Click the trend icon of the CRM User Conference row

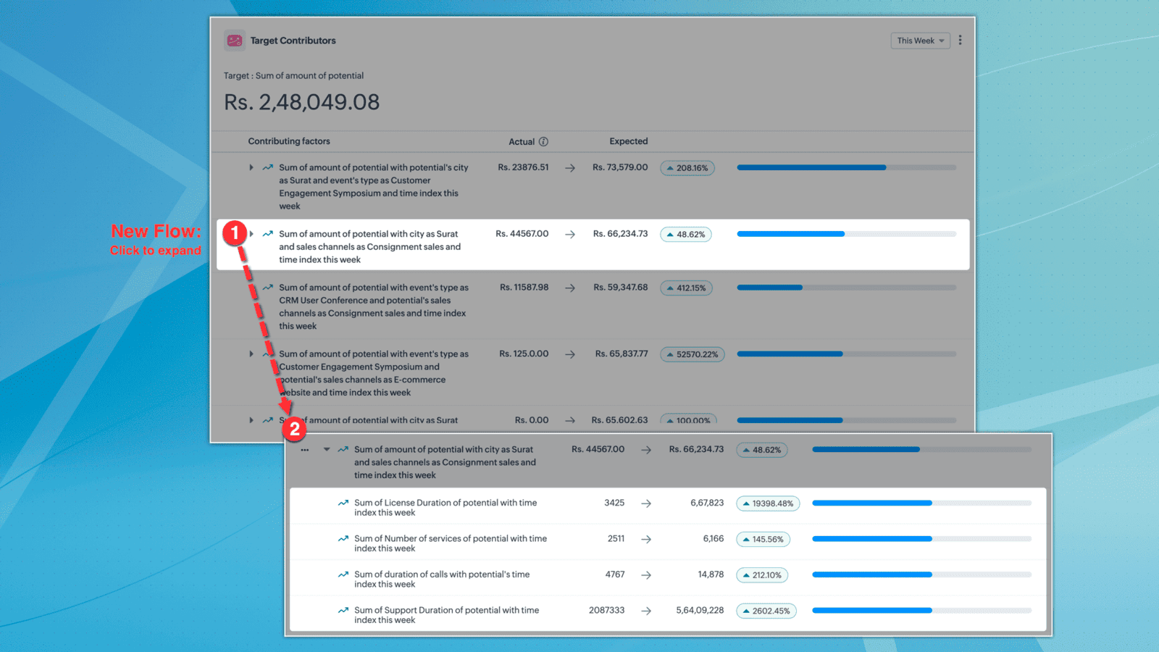(268, 288)
